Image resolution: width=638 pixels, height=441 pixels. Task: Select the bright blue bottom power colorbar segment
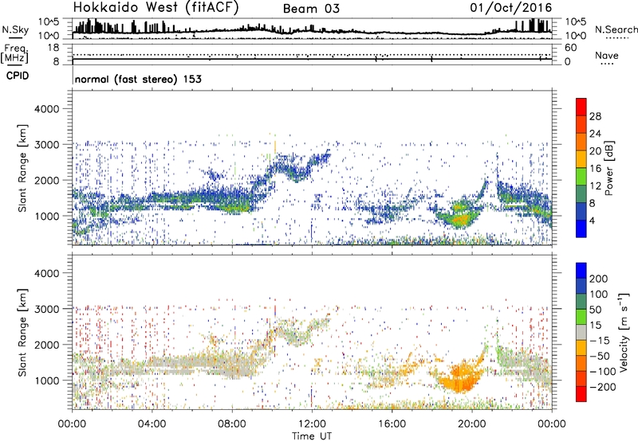tap(581, 228)
